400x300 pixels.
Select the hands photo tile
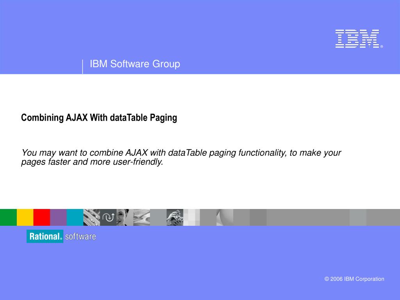tap(175, 217)
